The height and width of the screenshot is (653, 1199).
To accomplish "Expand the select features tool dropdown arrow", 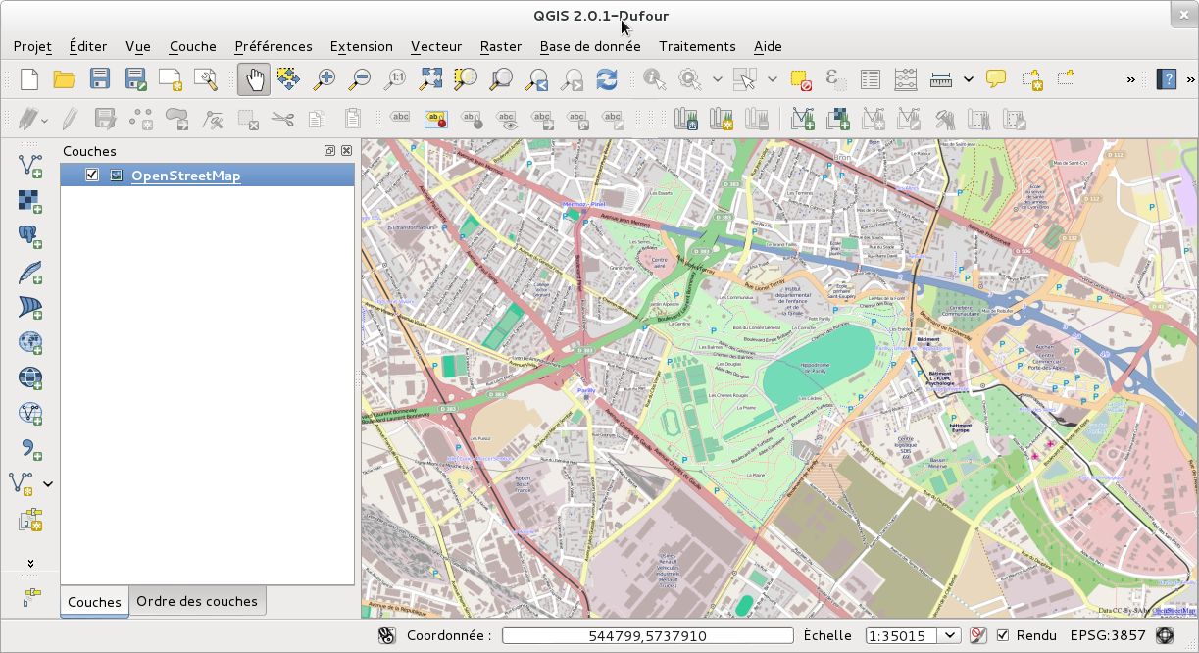I will (x=773, y=79).
